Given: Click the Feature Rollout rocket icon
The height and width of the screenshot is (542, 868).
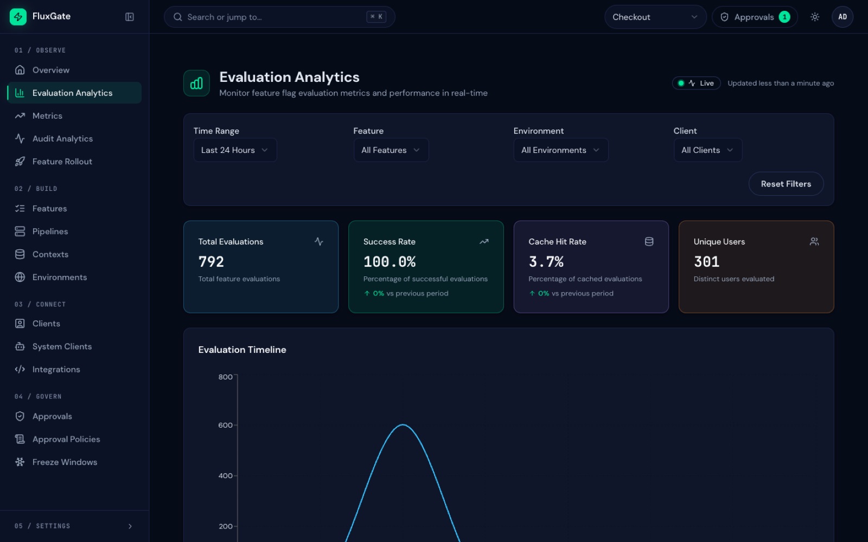Looking at the screenshot, I should pos(20,162).
